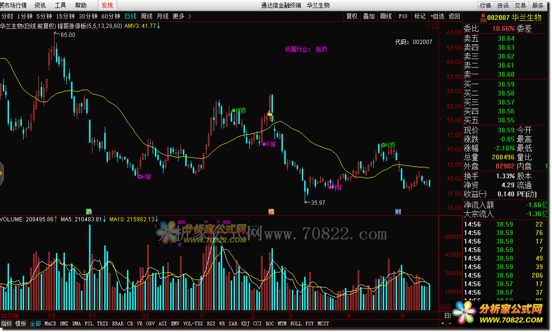Click the 画线 drawing button
Image resolution: width=552 pixels, height=332 pixels.
point(386,16)
